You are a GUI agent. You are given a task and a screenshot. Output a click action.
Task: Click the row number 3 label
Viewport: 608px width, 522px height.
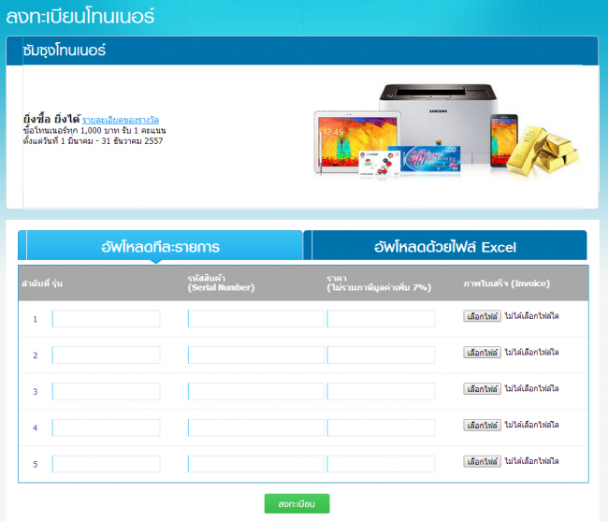pyautogui.click(x=35, y=392)
